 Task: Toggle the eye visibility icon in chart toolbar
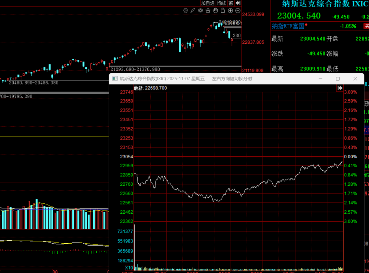[x=200, y=11]
